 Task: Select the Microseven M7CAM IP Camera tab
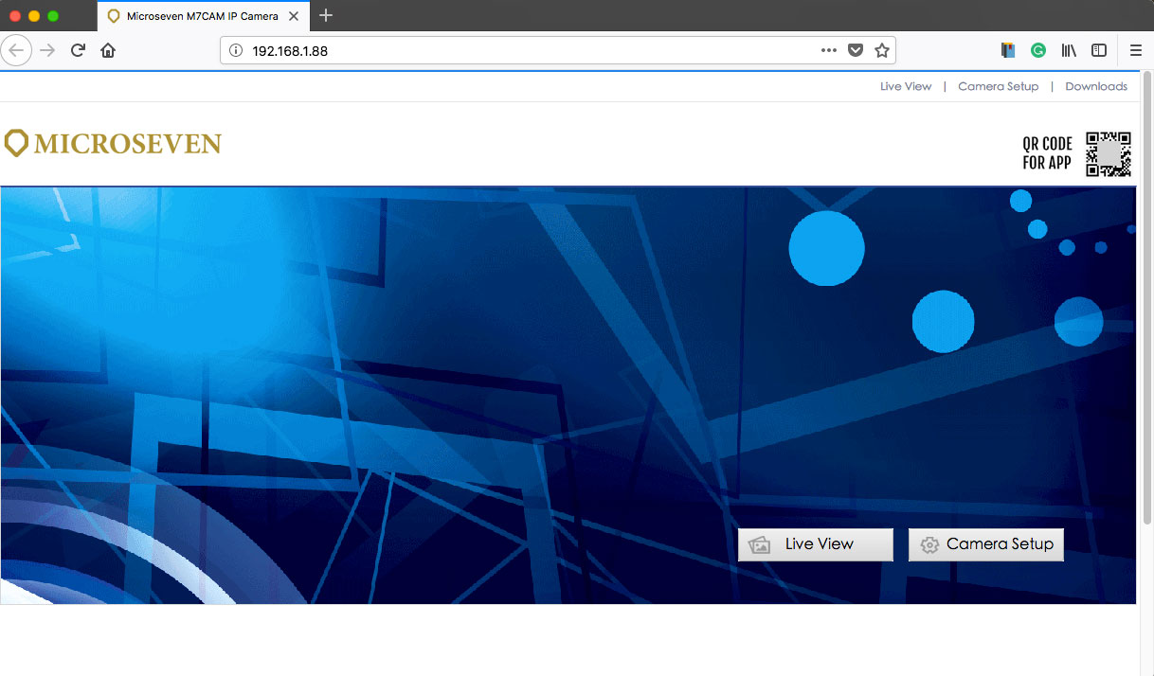coord(203,16)
